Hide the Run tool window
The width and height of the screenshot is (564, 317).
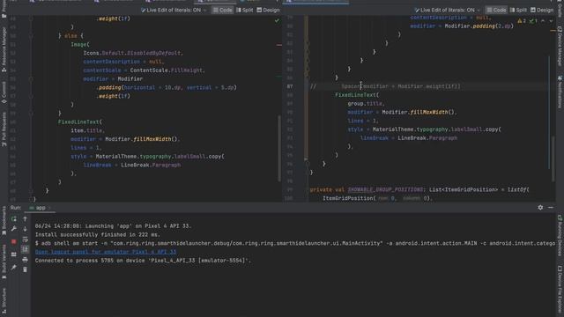click(551, 208)
